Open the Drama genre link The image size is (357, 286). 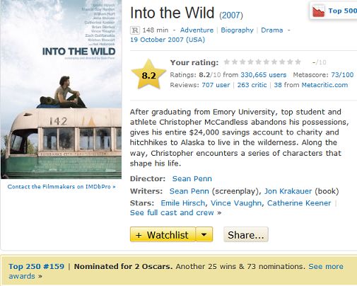point(272,30)
